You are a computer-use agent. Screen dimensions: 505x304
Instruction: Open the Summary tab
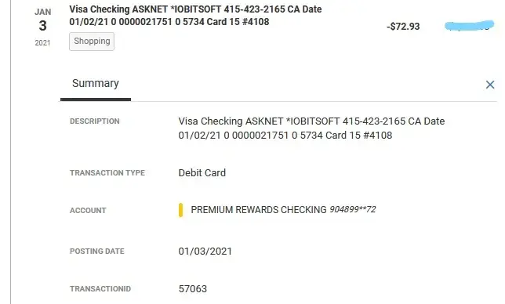tap(96, 84)
